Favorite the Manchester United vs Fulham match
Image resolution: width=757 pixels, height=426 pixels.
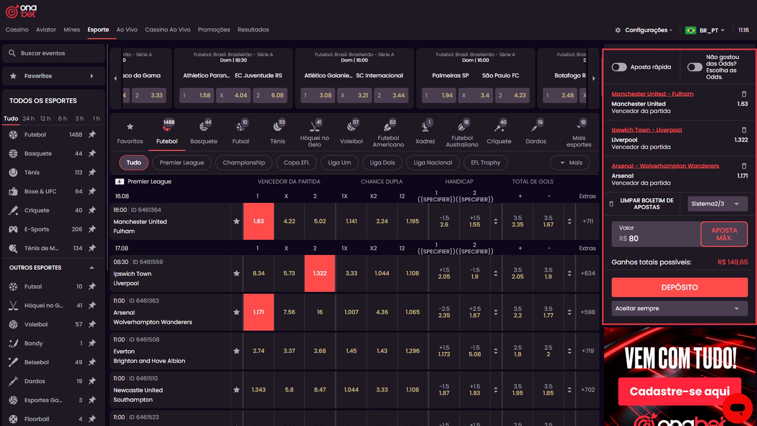(x=237, y=221)
